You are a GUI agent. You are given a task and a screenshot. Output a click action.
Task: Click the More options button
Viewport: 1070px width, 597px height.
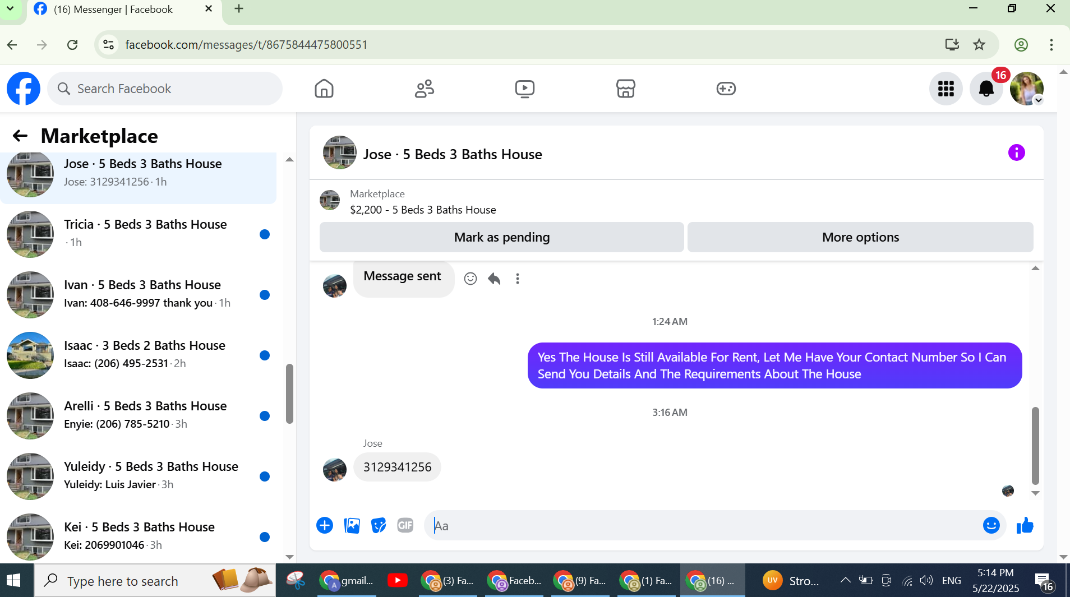click(860, 237)
